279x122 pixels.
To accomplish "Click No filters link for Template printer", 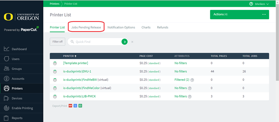I will point(181,63).
